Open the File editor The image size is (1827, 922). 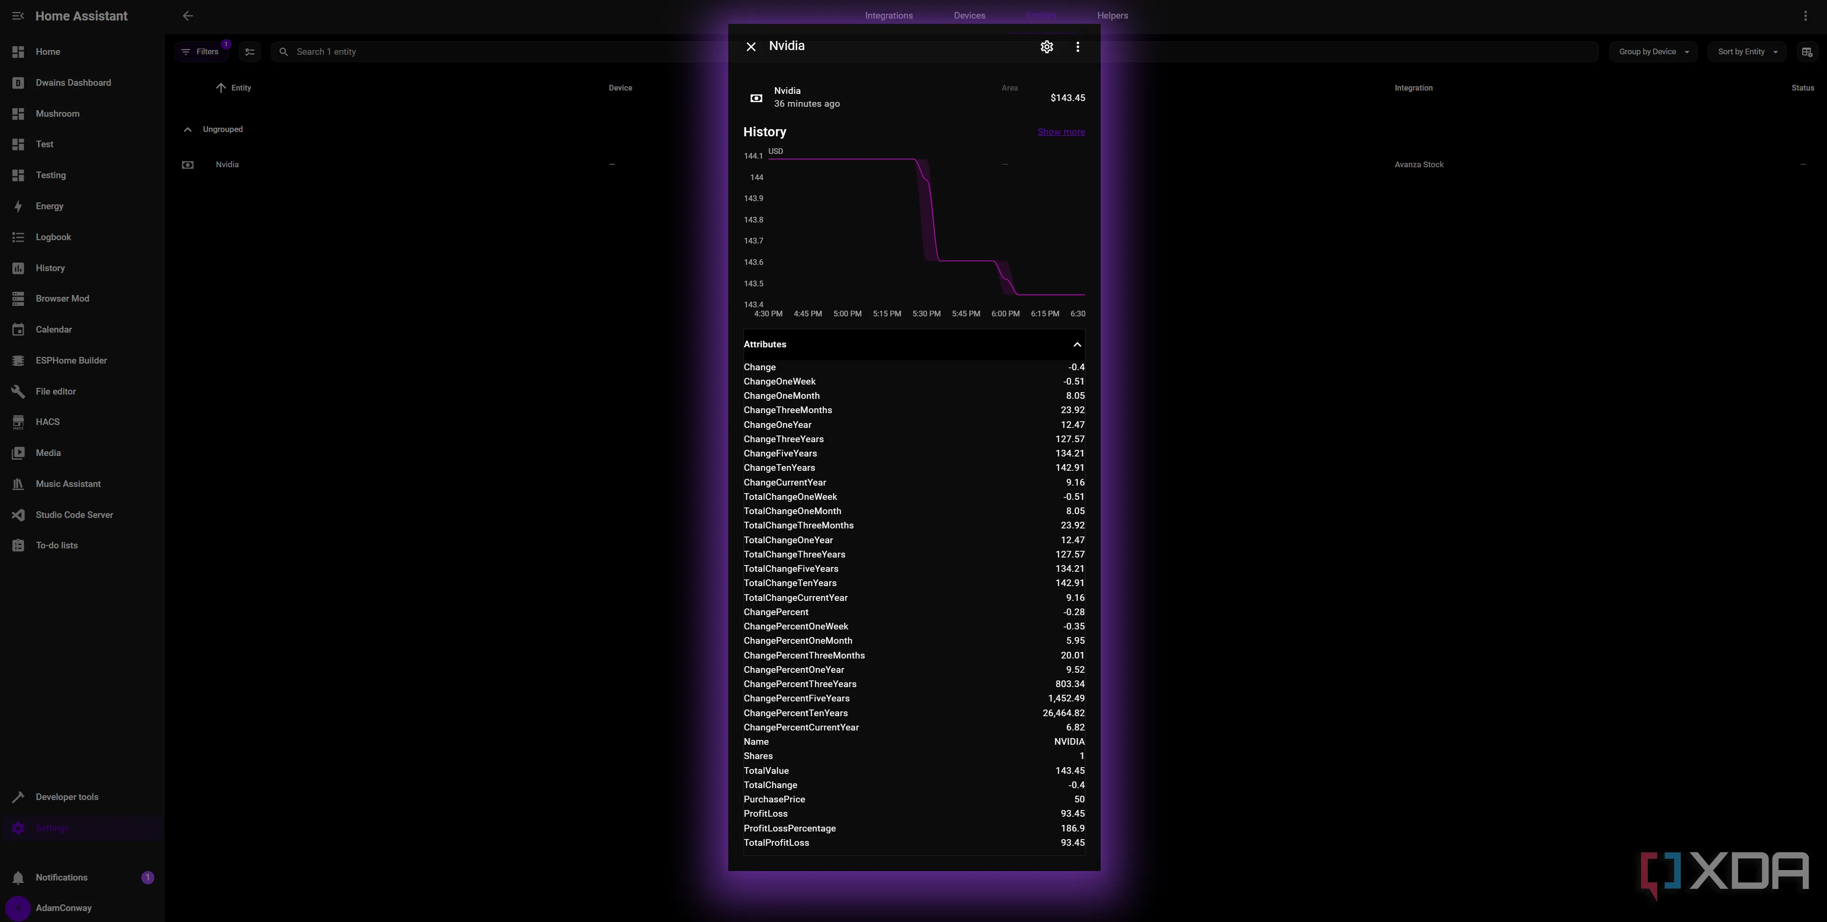tap(82, 391)
